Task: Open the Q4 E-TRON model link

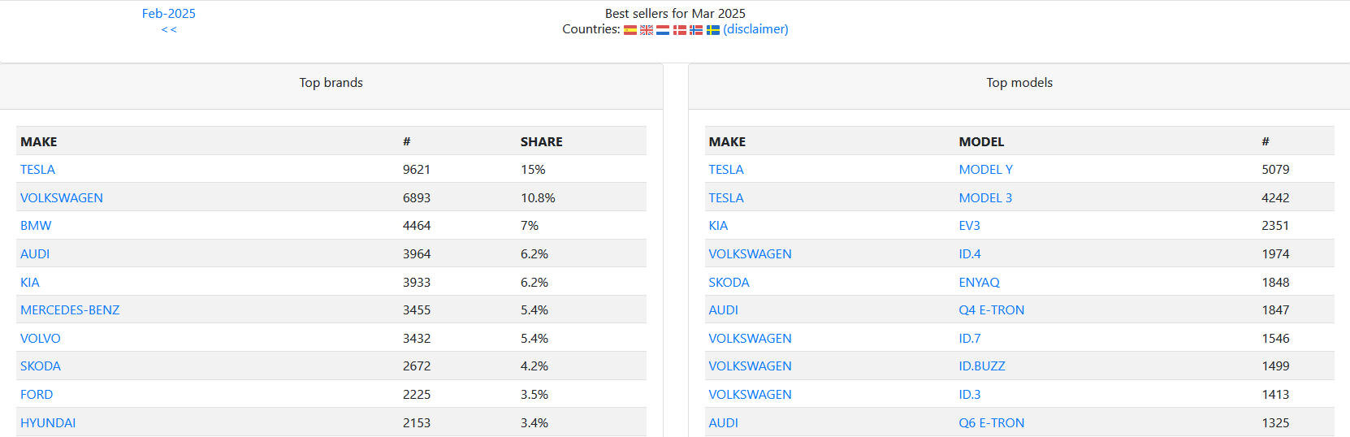Action: coord(991,309)
